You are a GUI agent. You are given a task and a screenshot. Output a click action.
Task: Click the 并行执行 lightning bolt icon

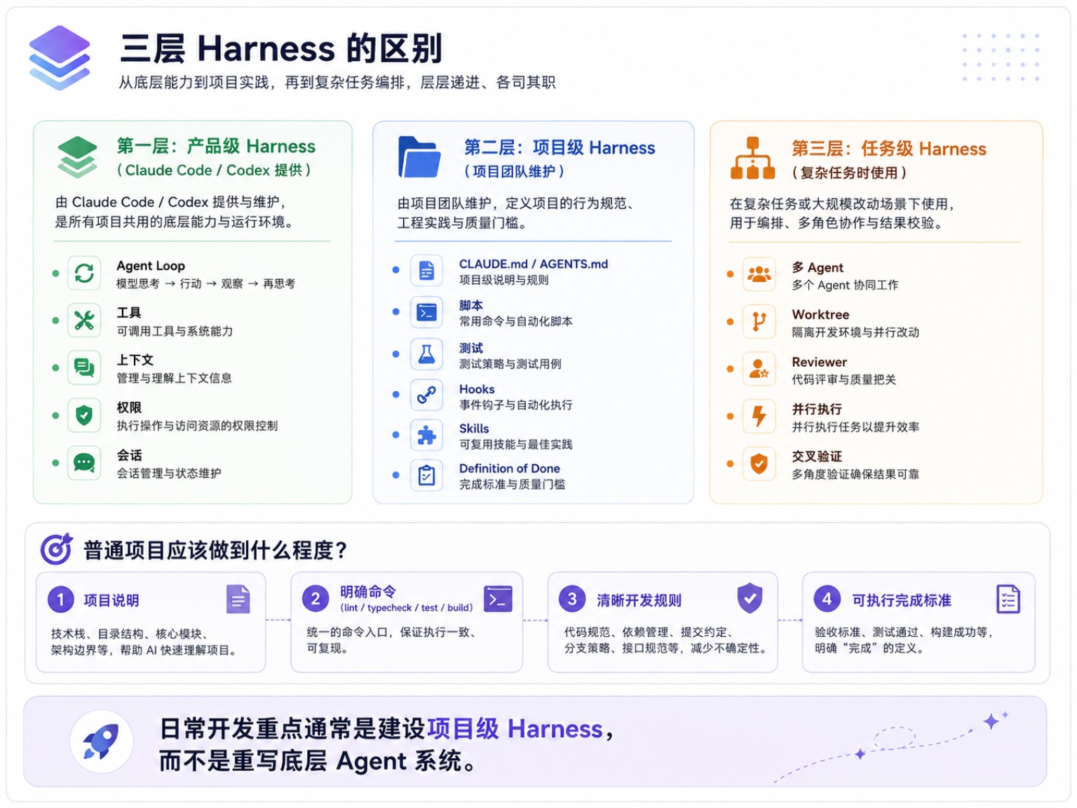click(x=759, y=416)
